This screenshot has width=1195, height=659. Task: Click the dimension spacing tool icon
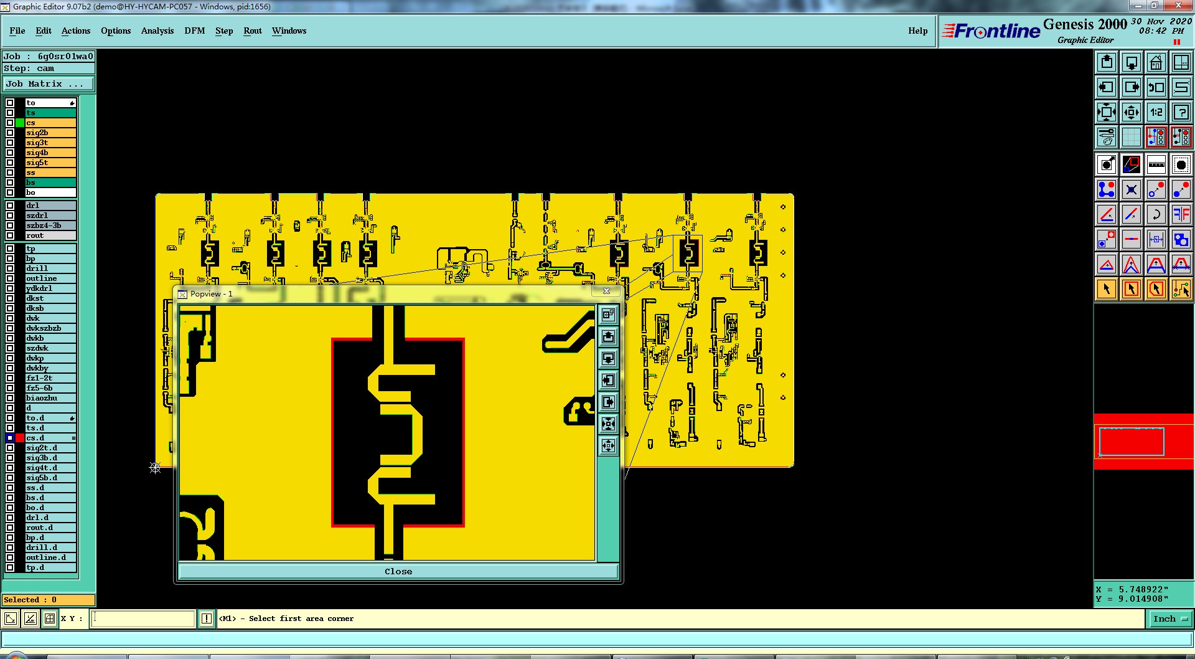point(1156,239)
